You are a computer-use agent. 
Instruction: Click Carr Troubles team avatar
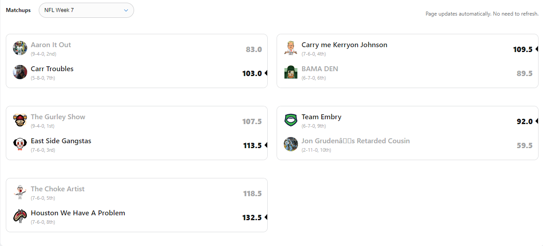pos(20,72)
